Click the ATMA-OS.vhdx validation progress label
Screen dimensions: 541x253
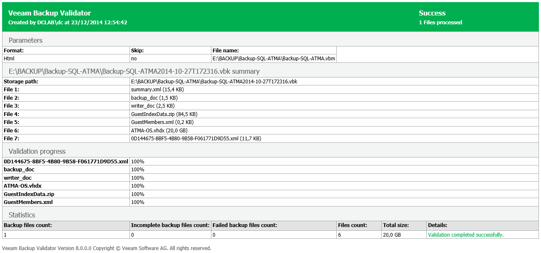[x=23, y=186]
